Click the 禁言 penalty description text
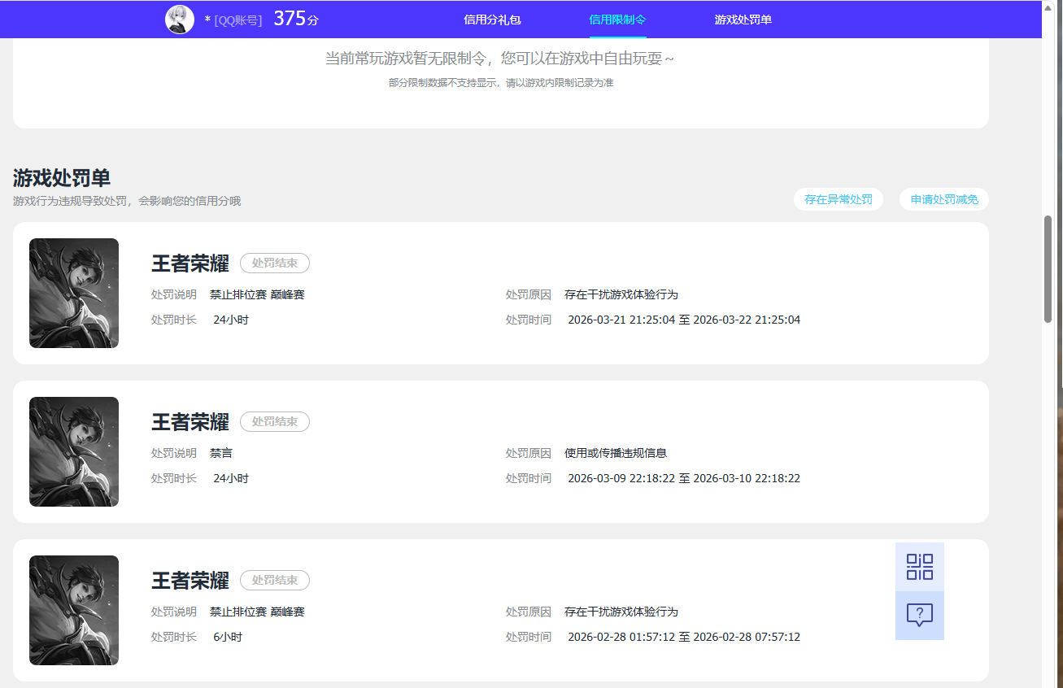Screen dimensions: 1063x688 (221, 453)
